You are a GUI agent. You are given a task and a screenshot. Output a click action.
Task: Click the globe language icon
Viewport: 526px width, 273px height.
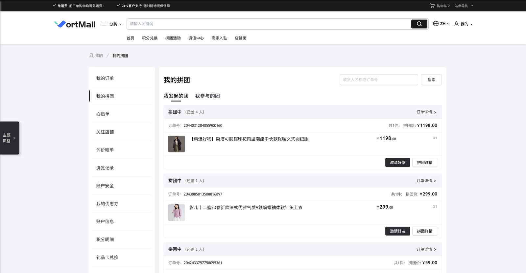pyautogui.click(x=436, y=24)
